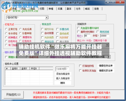Open the 副本 tab
This screenshot has height=101, width=126.
69,9
